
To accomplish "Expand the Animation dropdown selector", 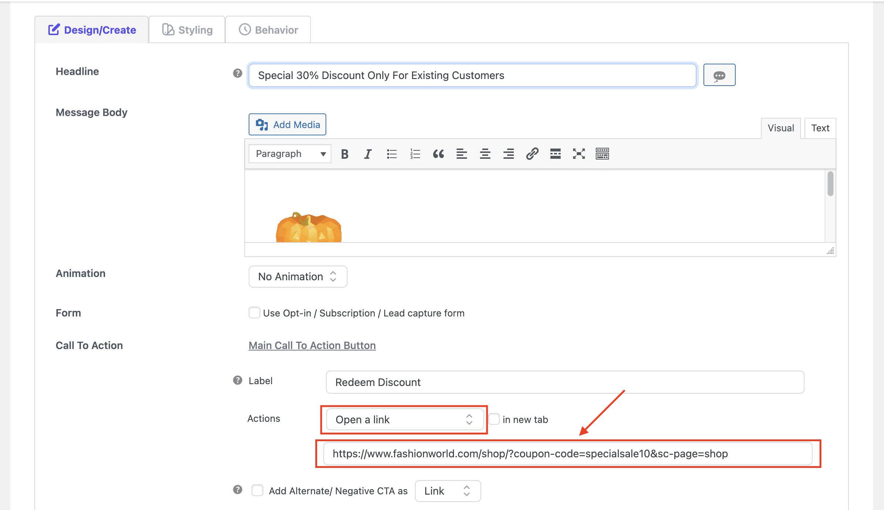I will tap(298, 276).
